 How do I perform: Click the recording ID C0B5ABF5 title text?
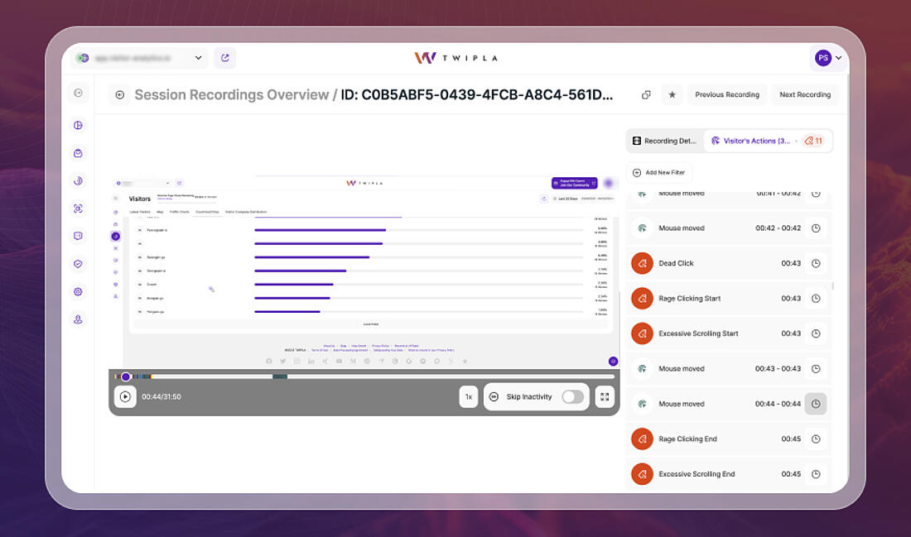pyautogui.click(x=476, y=94)
